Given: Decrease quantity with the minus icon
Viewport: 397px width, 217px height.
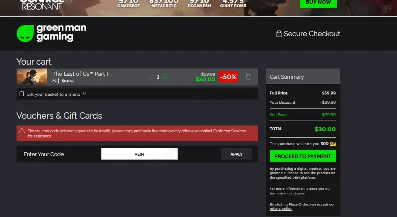Looking at the screenshot, I should coord(151,77).
